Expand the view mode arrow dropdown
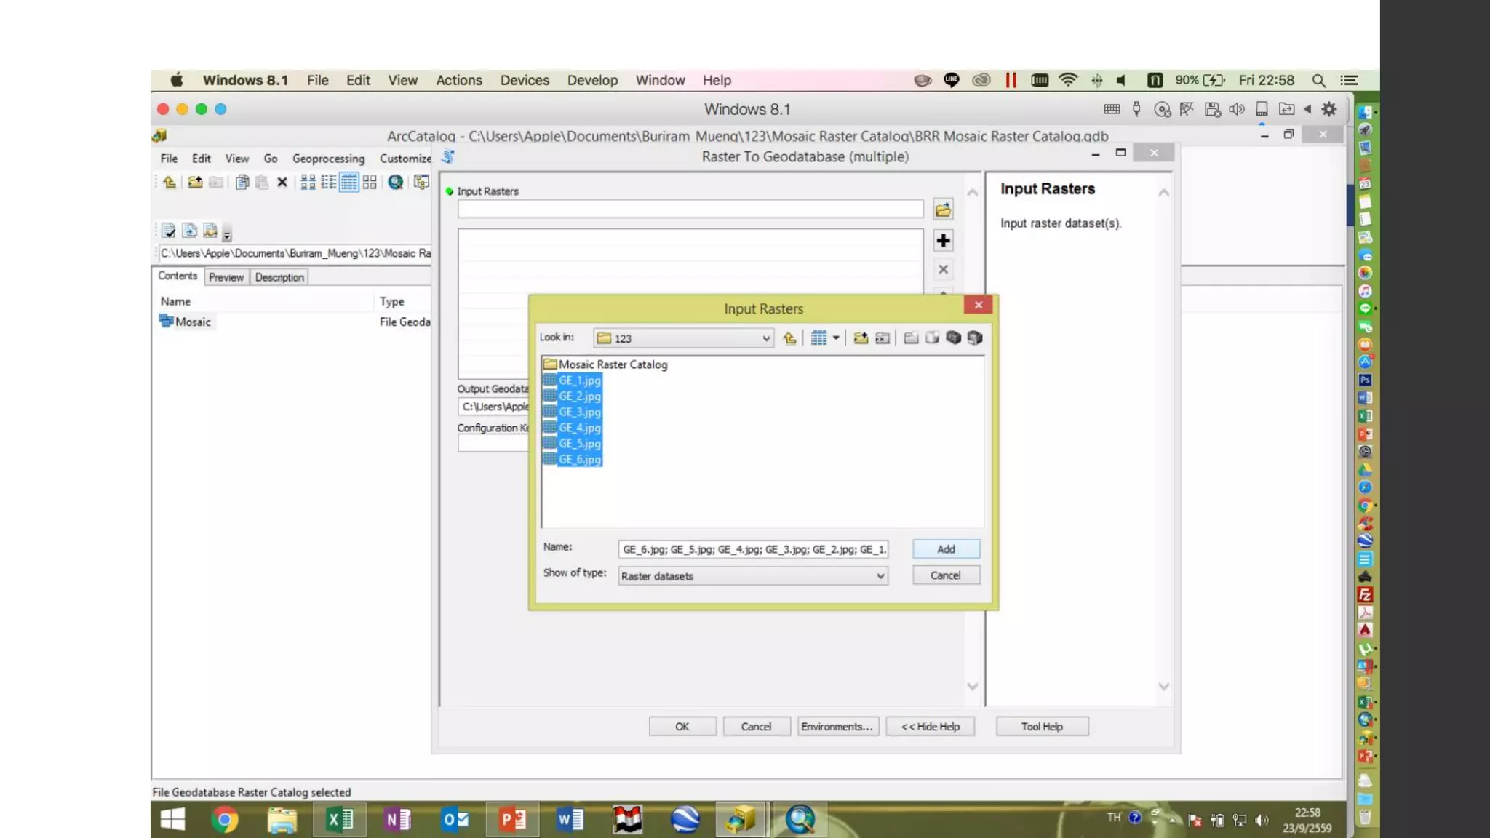The height and width of the screenshot is (838, 1490). pyautogui.click(x=836, y=338)
